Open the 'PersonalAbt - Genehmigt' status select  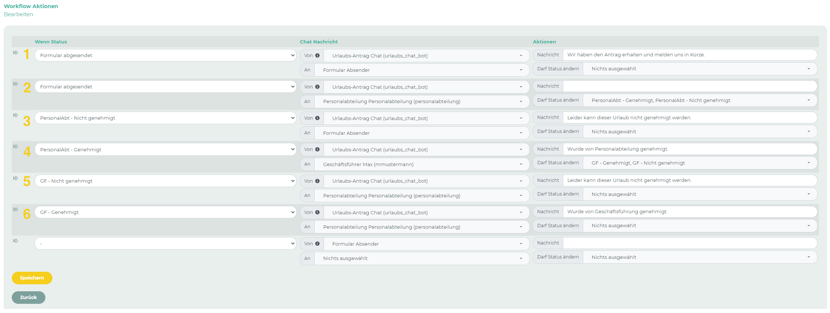pos(165,150)
